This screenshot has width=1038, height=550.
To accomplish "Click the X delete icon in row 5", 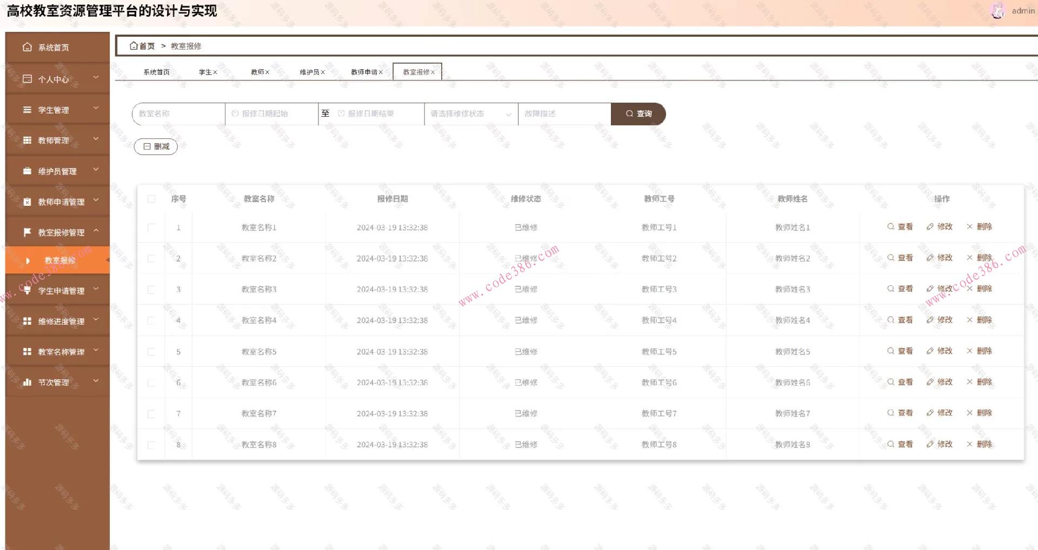I will click(969, 351).
